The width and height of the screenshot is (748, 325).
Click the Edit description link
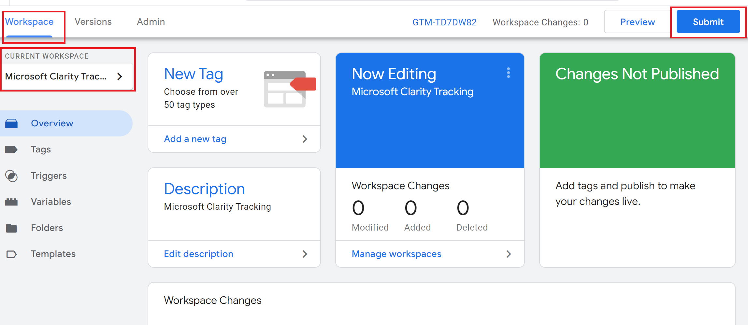(199, 254)
